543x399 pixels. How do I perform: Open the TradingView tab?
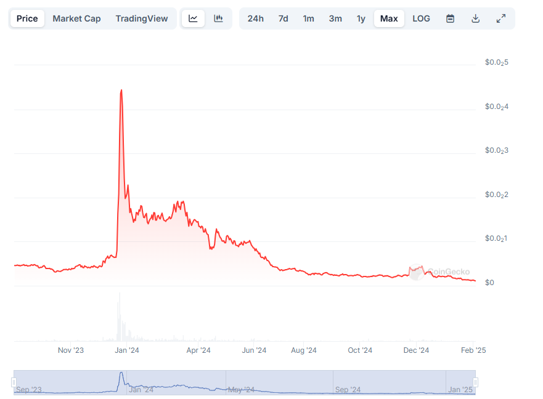coord(142,18)
